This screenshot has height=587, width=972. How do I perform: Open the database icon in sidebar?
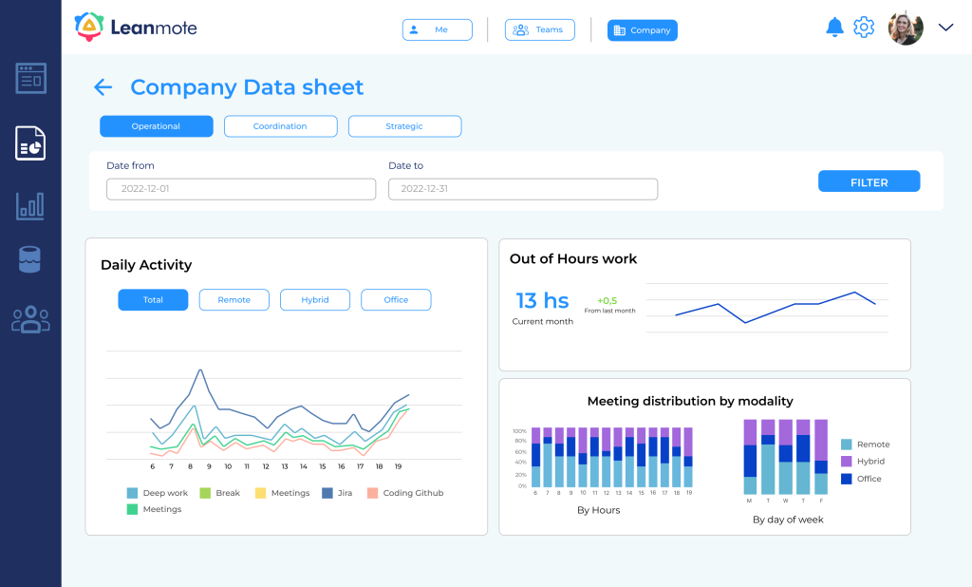pos(29,259)
